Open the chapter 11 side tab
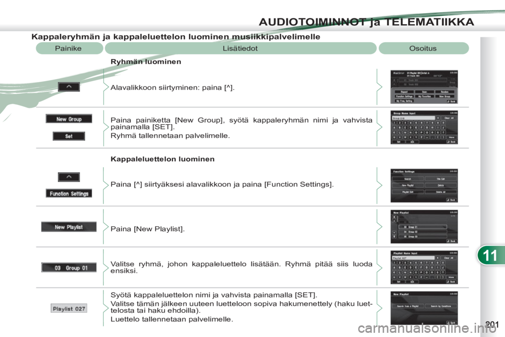 491,255
